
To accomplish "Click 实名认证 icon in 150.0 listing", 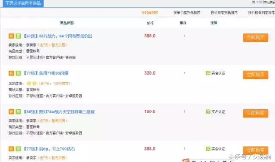I will click(x=208, y=111).
